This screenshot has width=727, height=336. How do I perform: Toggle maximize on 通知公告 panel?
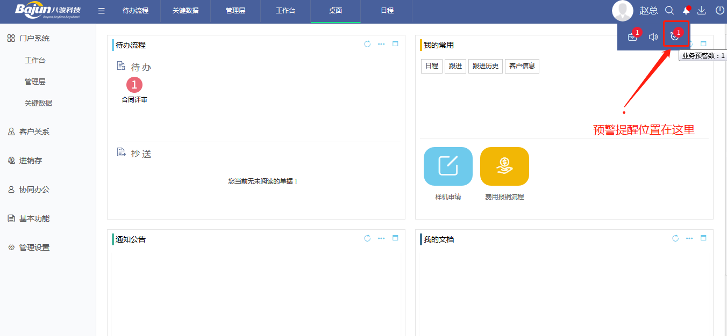[x=395, y=238]
